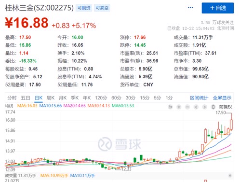This screenshot has height=182, width=241.
Task: Switch to the 分时 chart tab
Action: [12, 98]
